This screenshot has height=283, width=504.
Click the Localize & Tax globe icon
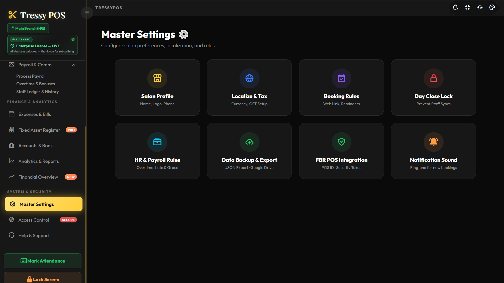249,78
